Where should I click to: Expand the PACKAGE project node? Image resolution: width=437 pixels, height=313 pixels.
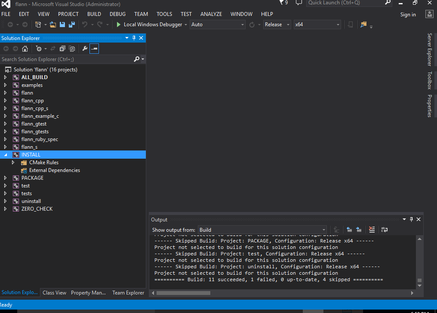click(5, 178)
